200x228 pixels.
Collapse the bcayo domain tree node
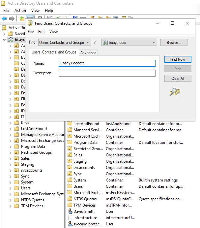4,40
